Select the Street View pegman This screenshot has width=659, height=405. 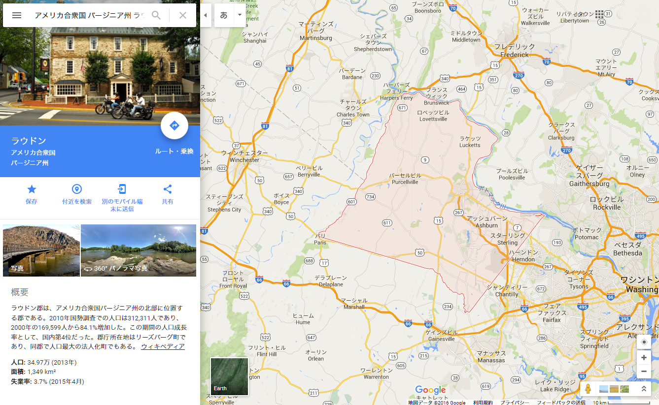coord(588,389)
